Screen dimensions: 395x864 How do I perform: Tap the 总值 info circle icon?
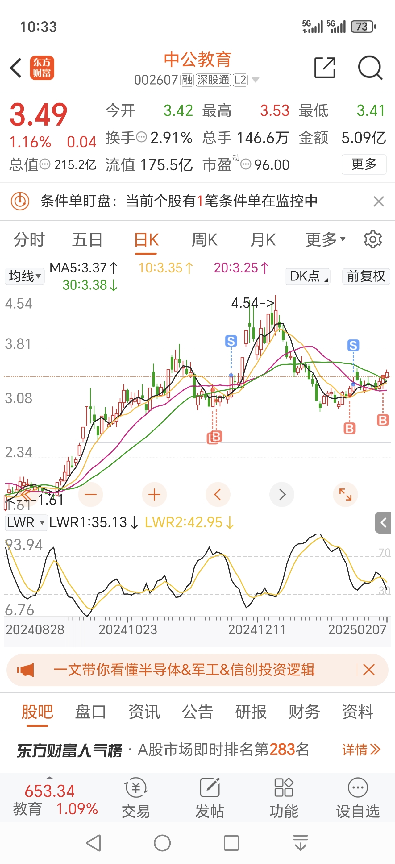[x=45, y=164]
